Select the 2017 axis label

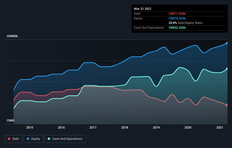pyautogui.click(x=93, y=127)
